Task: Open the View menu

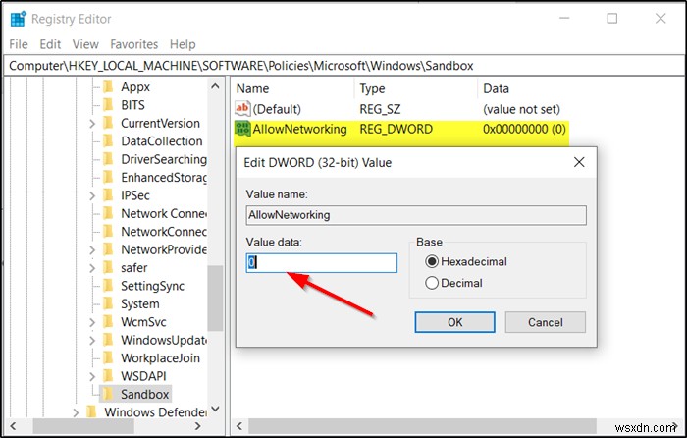Action: (85, 44)
